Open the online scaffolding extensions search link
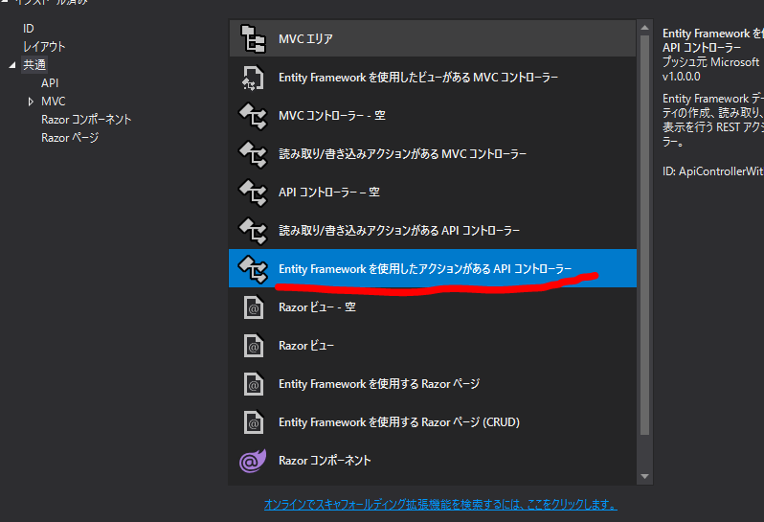Image resolution: width=764 pixels, height=522 pixels. point(440,504)
